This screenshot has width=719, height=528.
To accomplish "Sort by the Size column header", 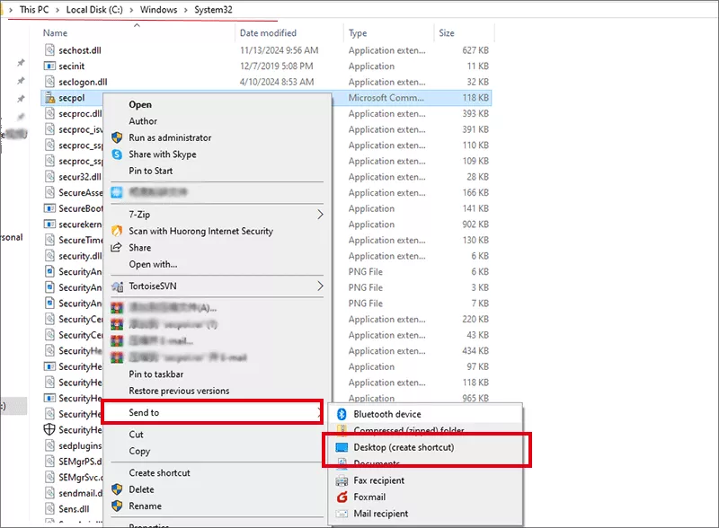I will click(446, 33).
